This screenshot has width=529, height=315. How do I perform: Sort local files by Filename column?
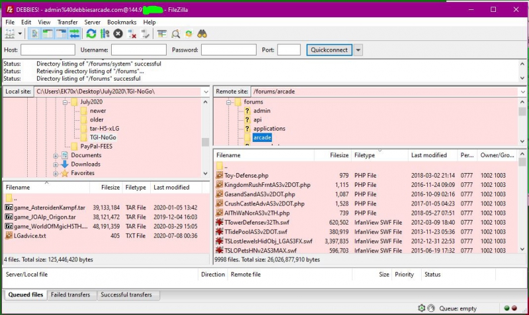click(x=46, y=188)
